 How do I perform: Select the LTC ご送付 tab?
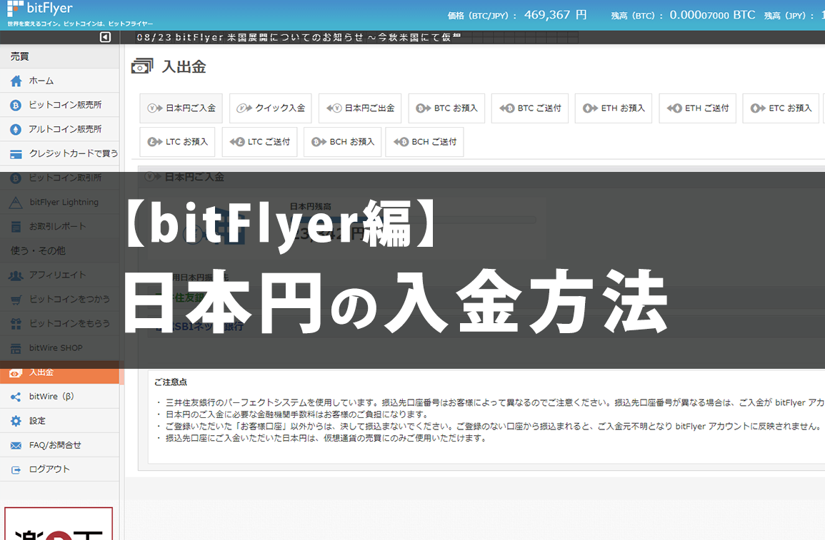pyautogui.click(x=260, y=142)
